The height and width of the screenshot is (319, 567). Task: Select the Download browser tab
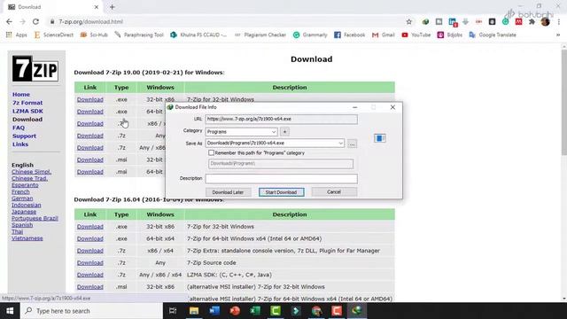[x=53, y=7]
